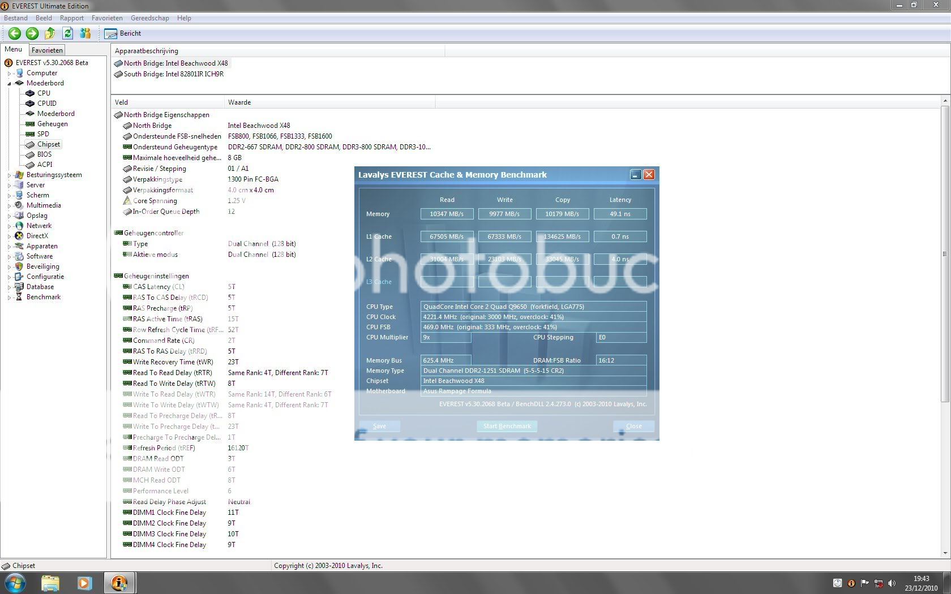Click the Memory Latency 49.1 ns field
Image resolution: width=951 pixels, height=594 pixels.
[x=620, y=214]
